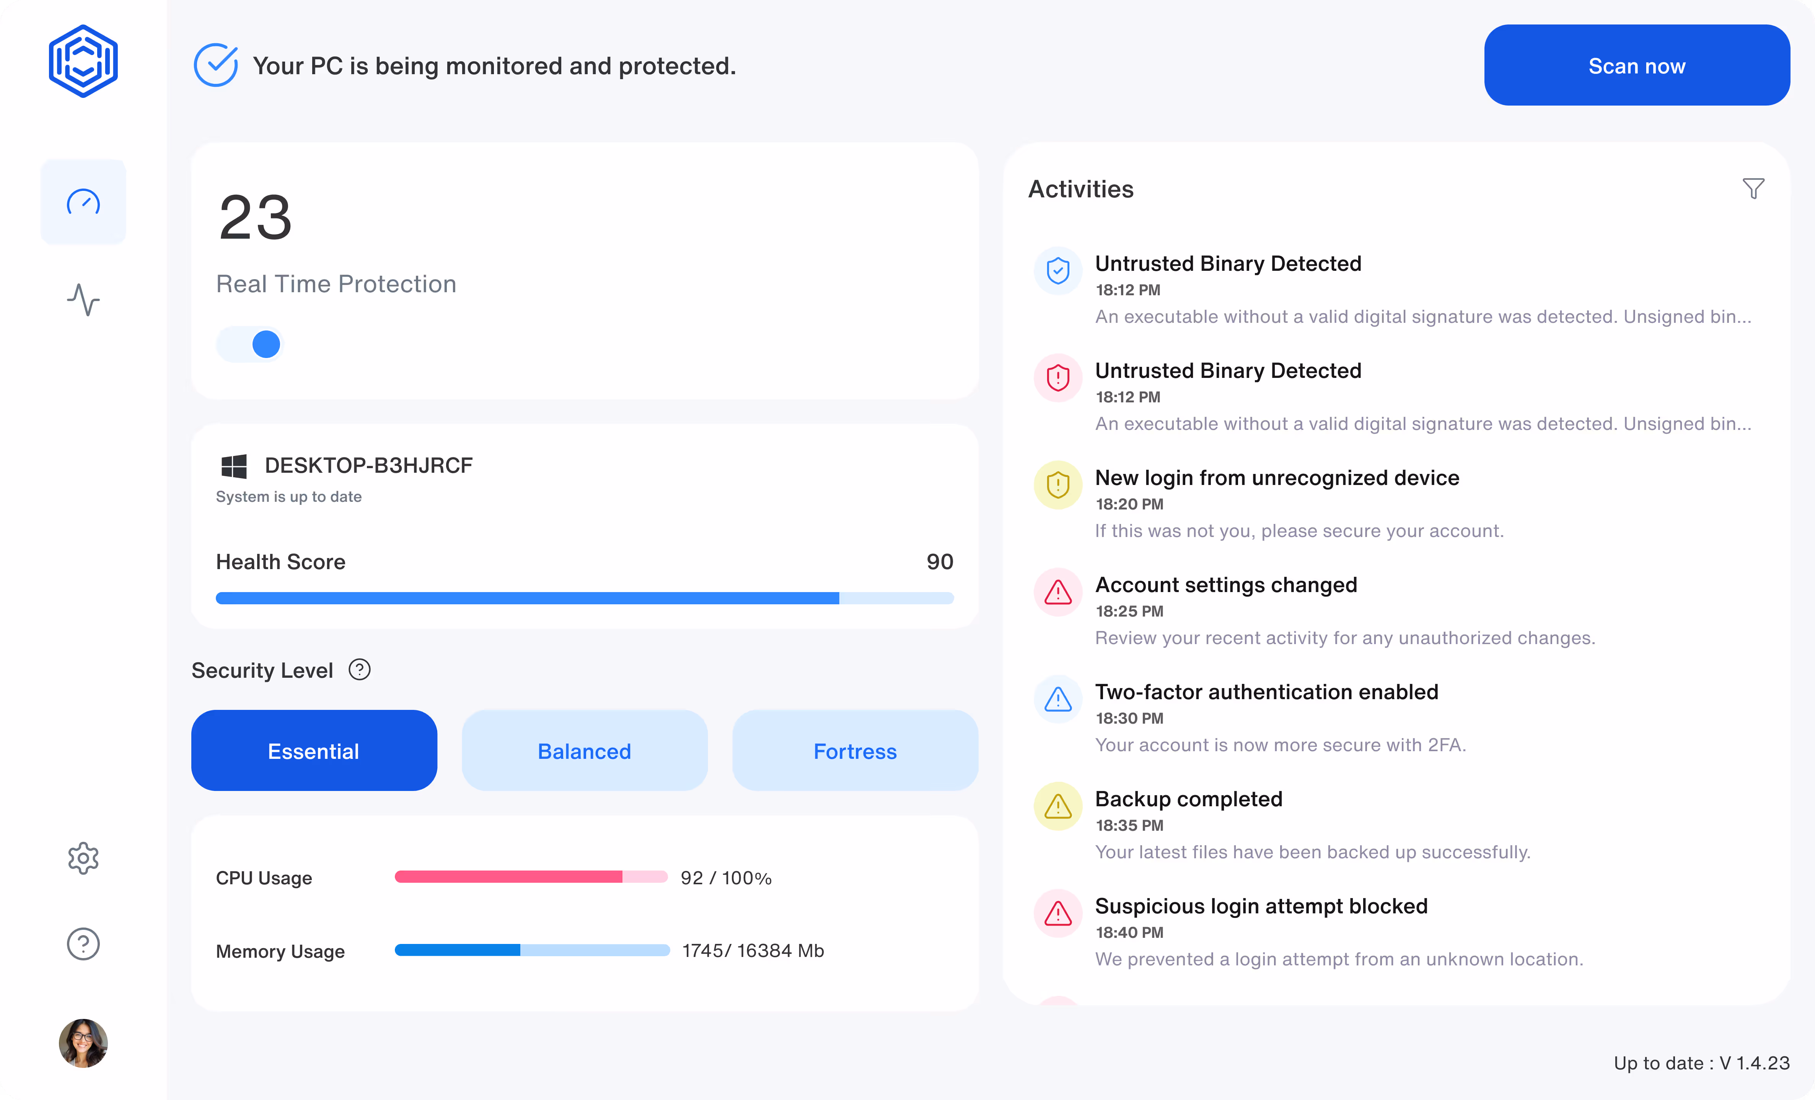The image size is (1815, 1100).
Task: Select the Balanced security level
Action: [x=584, y=751]
